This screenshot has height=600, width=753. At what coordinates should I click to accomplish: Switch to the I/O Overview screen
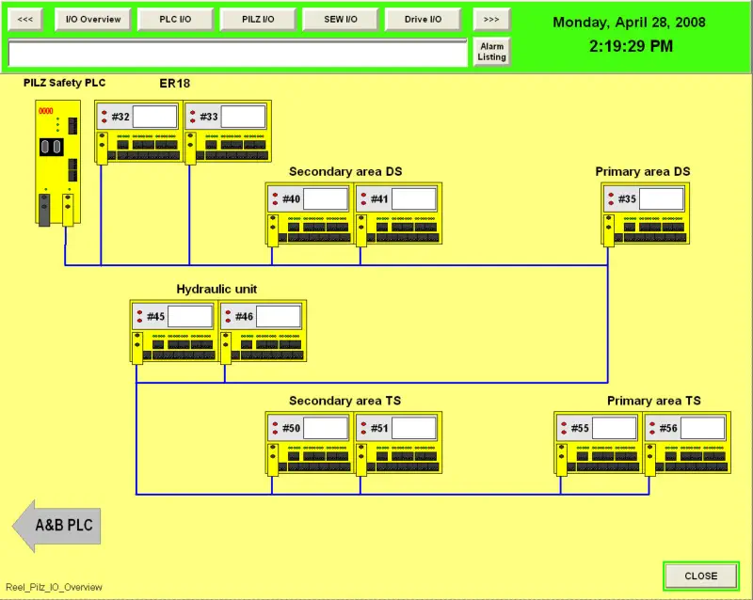point(92,20)
